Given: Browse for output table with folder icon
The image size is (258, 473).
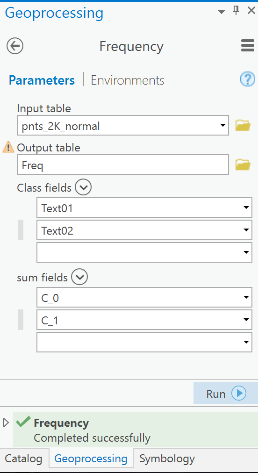Looking at the screenshot, I should point(243,165).
